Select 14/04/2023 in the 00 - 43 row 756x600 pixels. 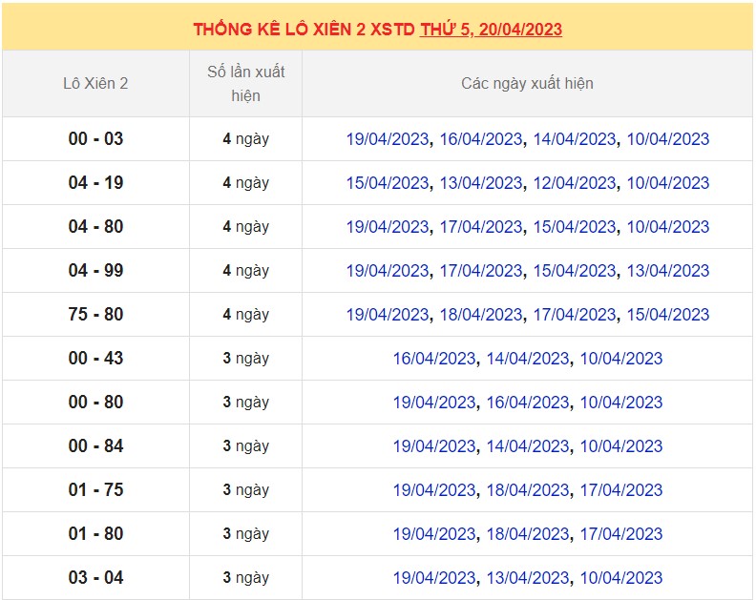527,359
